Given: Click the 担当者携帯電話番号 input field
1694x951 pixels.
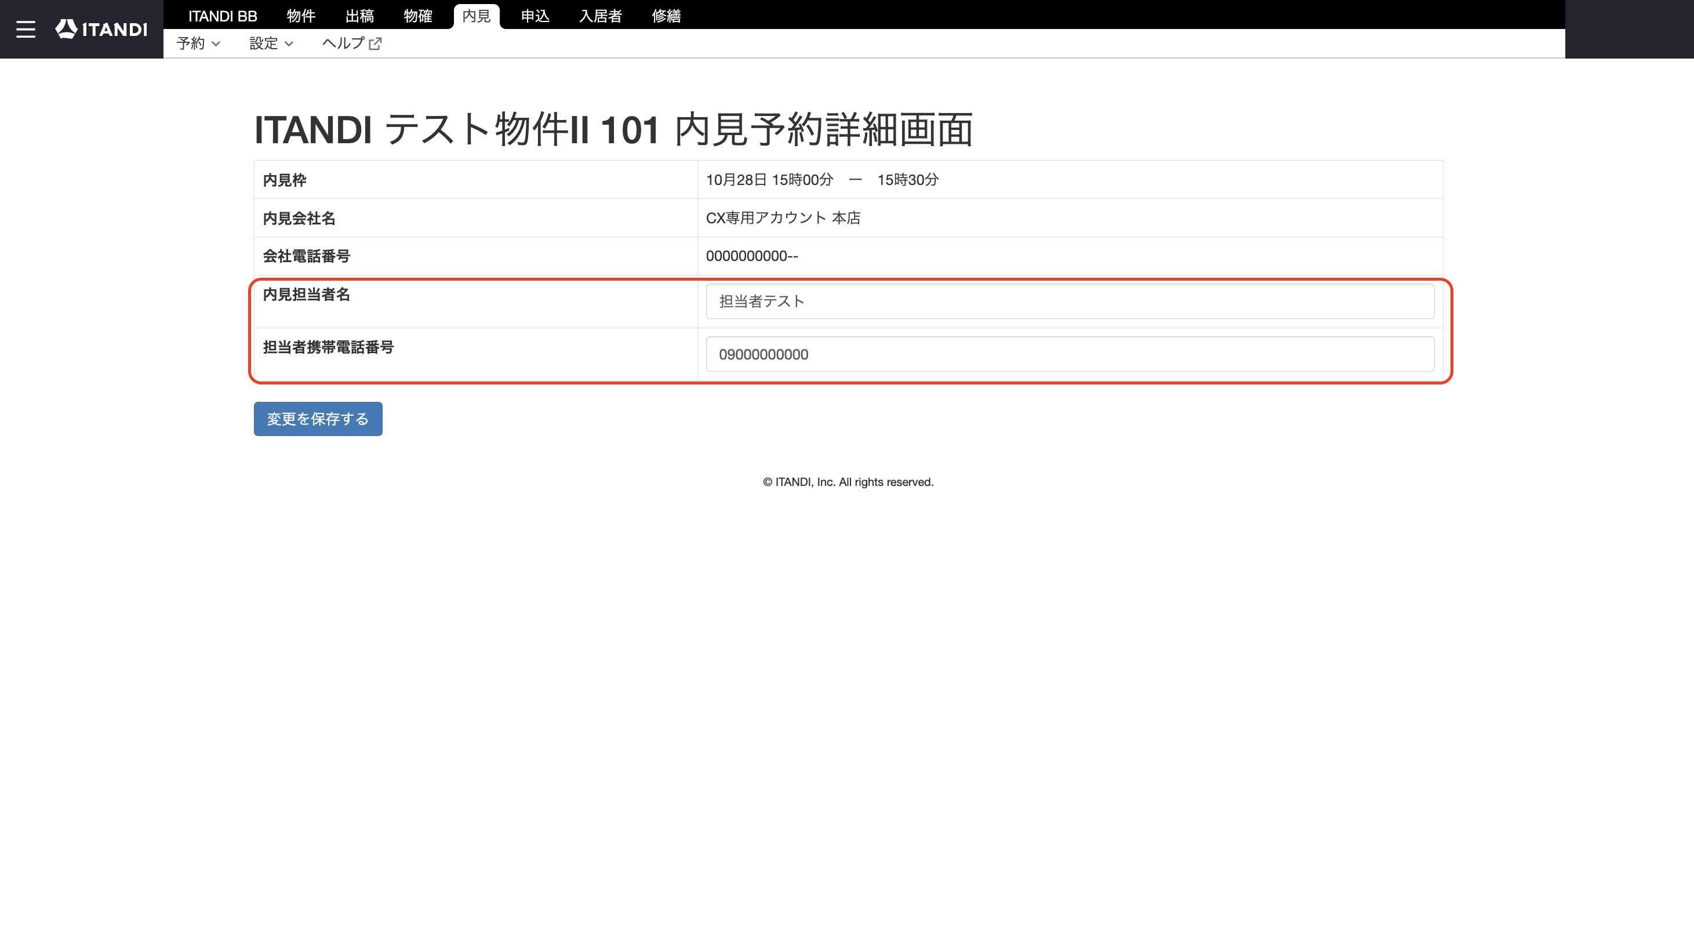Looking at the screenshot, I should (x=1070, y=354).
